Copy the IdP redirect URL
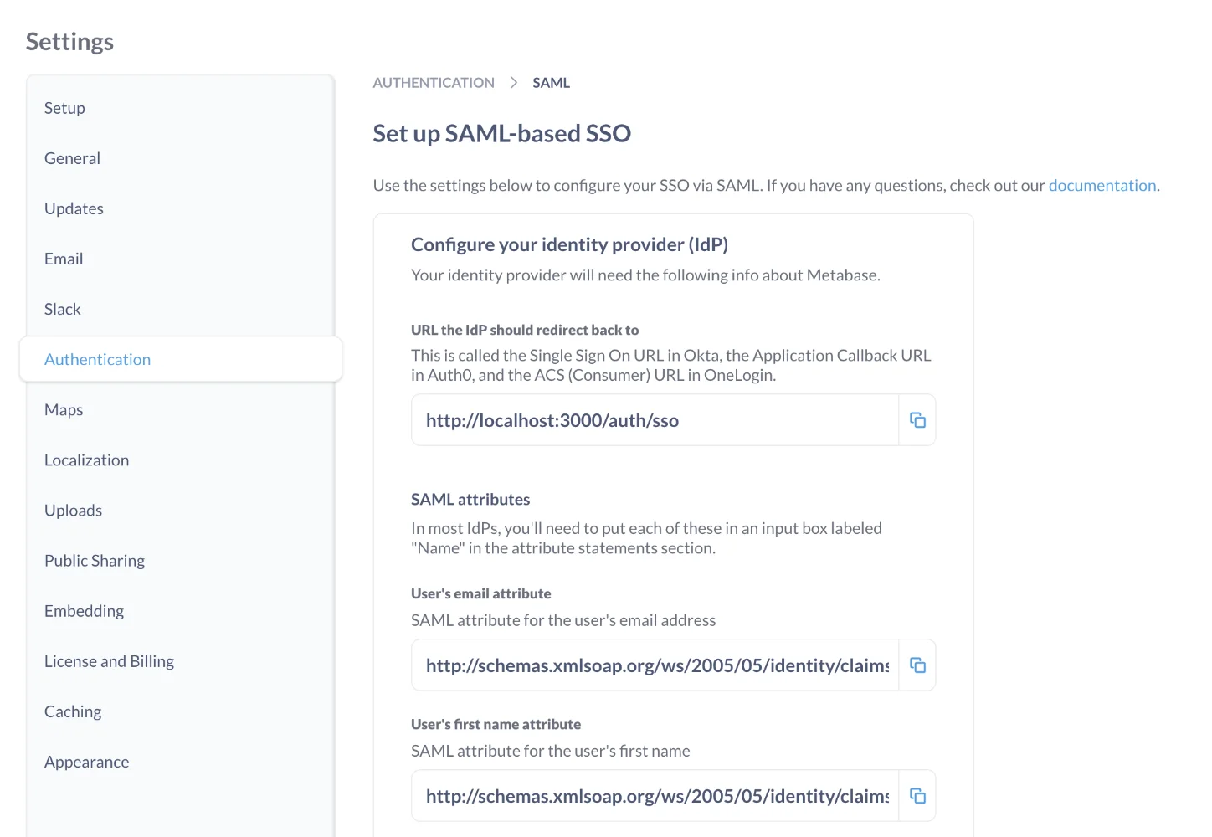 coord(917,419)
